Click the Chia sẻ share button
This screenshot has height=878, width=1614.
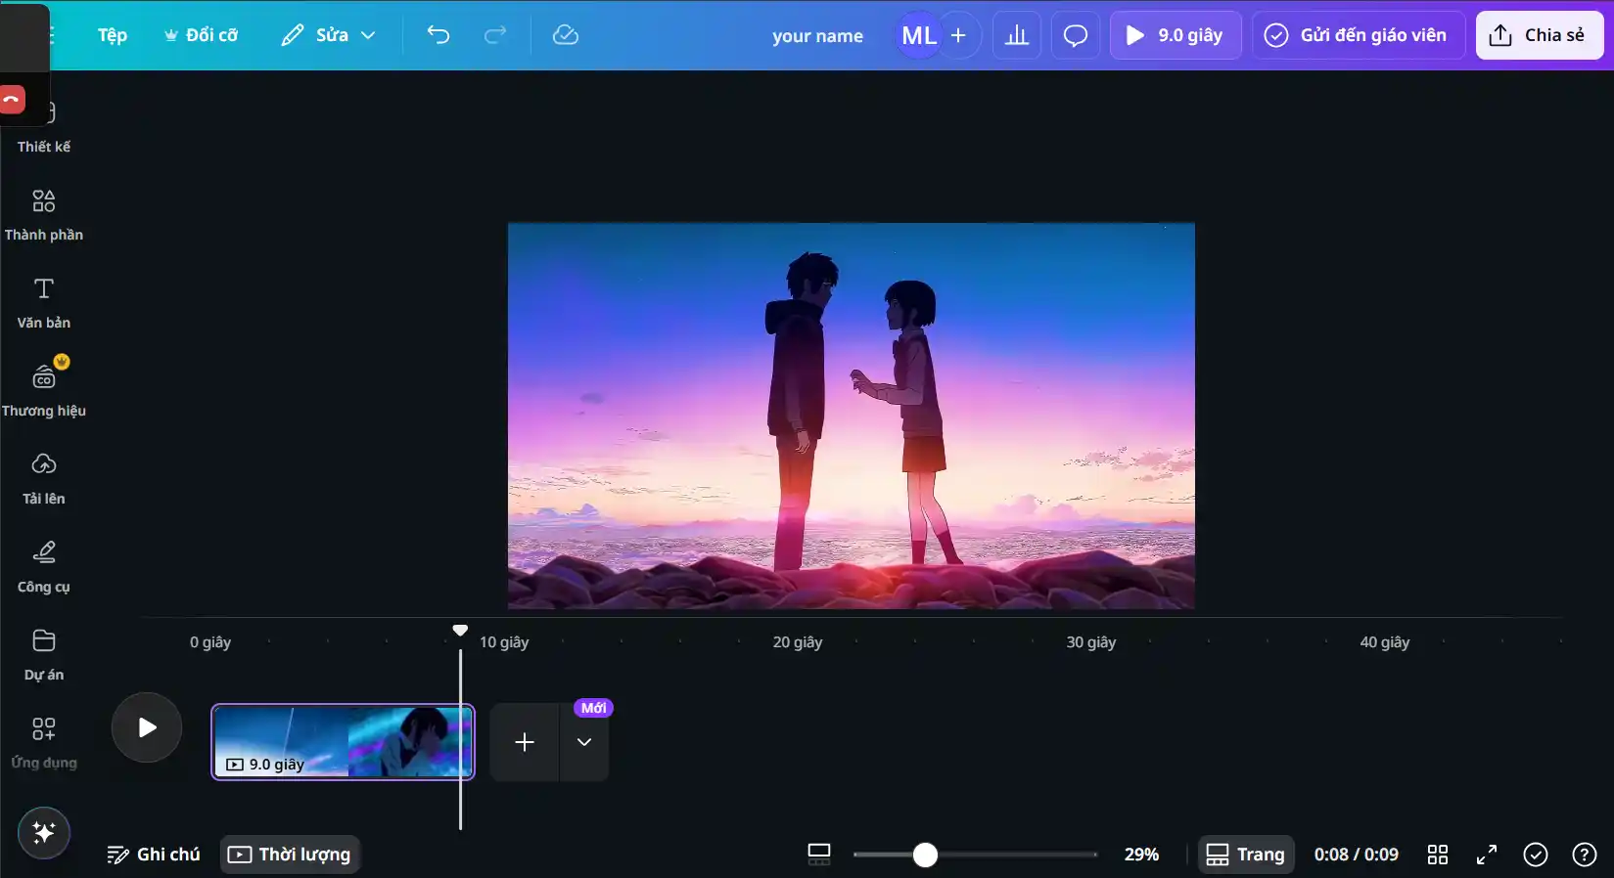[1539, 35]
